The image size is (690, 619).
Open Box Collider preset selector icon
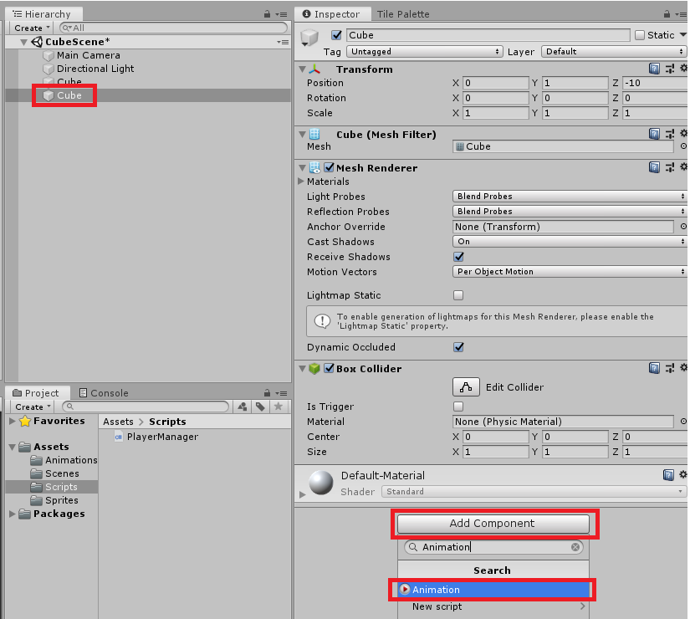pos(669,368)
